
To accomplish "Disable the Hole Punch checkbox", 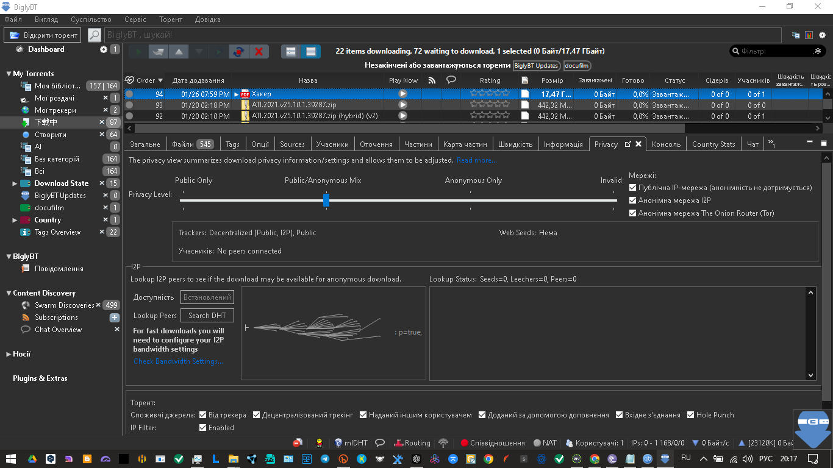I will [x=691, y=415].
